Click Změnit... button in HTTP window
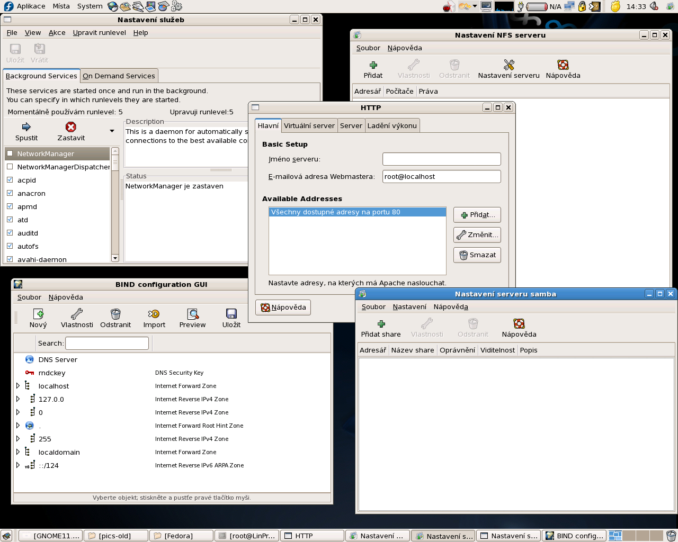This screenshot has width=678, height=542. 477,235
